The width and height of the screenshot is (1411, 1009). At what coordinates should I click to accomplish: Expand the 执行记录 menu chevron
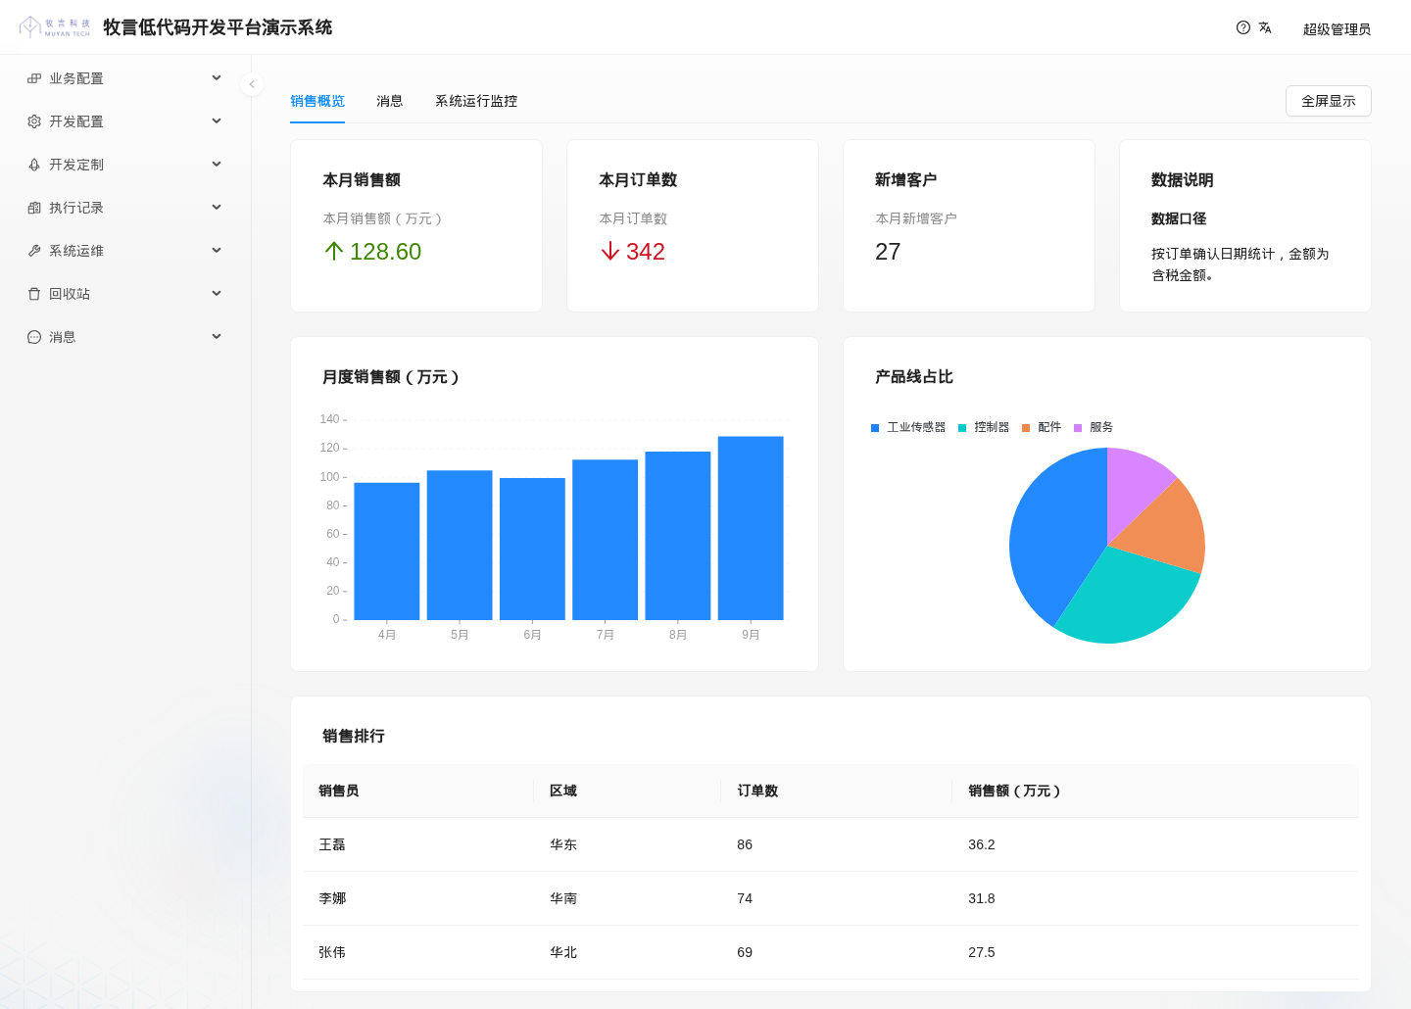tap(217, 208)
